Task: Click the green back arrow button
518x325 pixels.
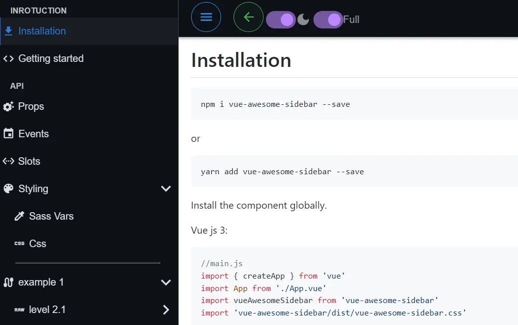Action: point(248,16)
